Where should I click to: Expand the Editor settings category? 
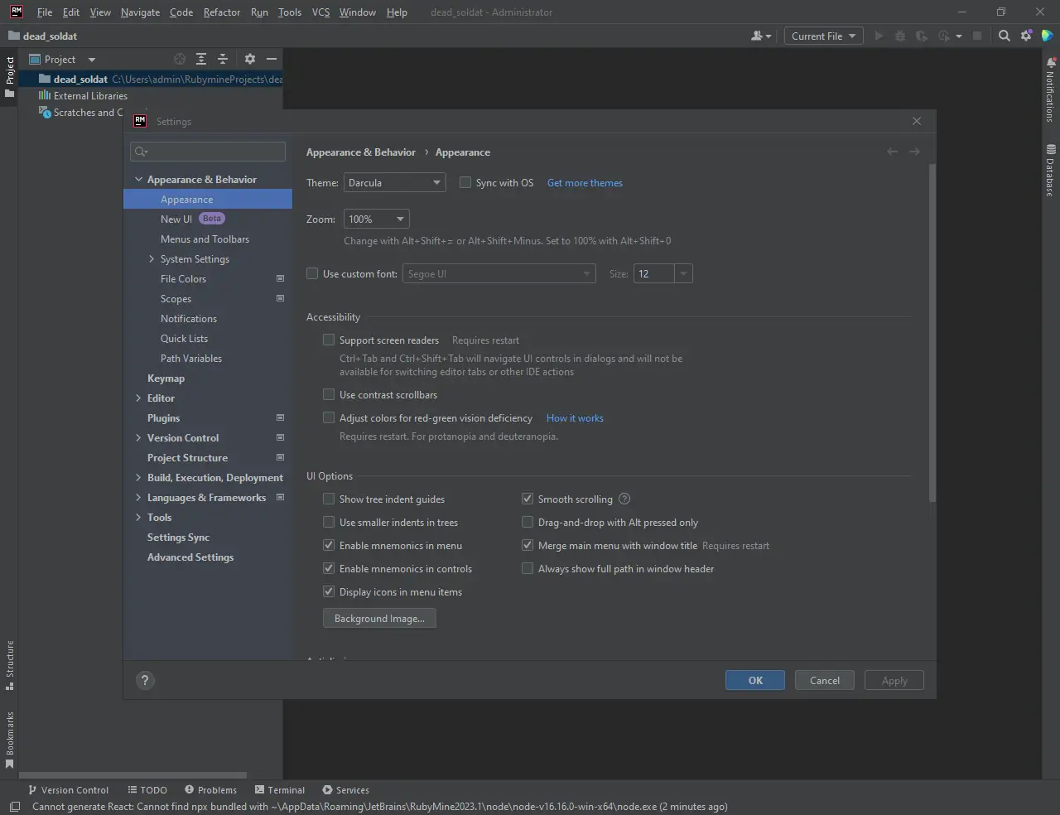coord(138,398)
